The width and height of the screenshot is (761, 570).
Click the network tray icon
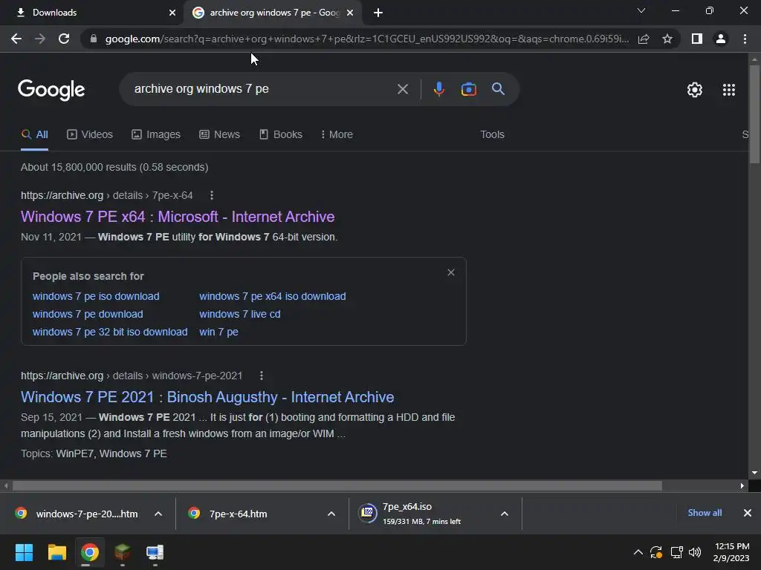pos(676,552)
